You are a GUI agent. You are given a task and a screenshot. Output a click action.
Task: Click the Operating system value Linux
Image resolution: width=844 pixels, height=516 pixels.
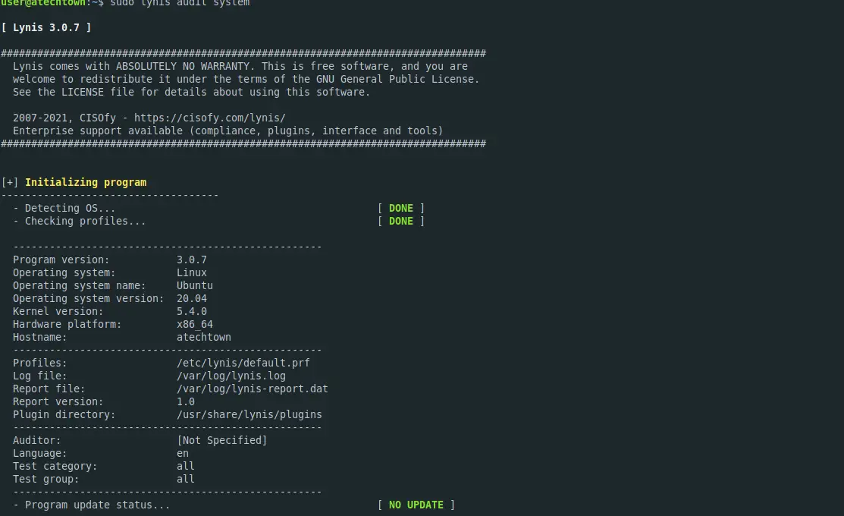pos(192,272)
